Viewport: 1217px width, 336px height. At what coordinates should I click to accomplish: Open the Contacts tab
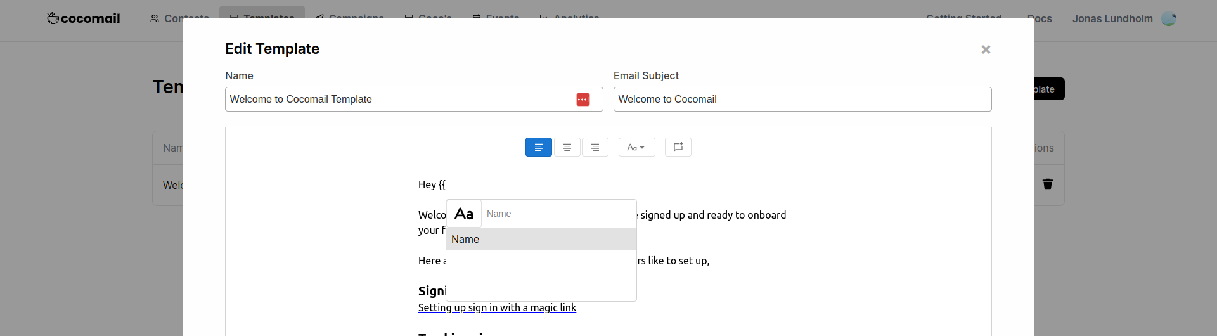tap(180, 18)
